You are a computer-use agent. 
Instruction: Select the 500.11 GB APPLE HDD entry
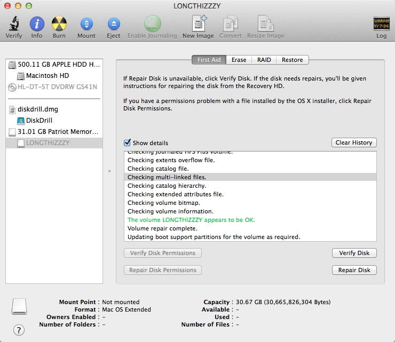click(x=59, y=65)
